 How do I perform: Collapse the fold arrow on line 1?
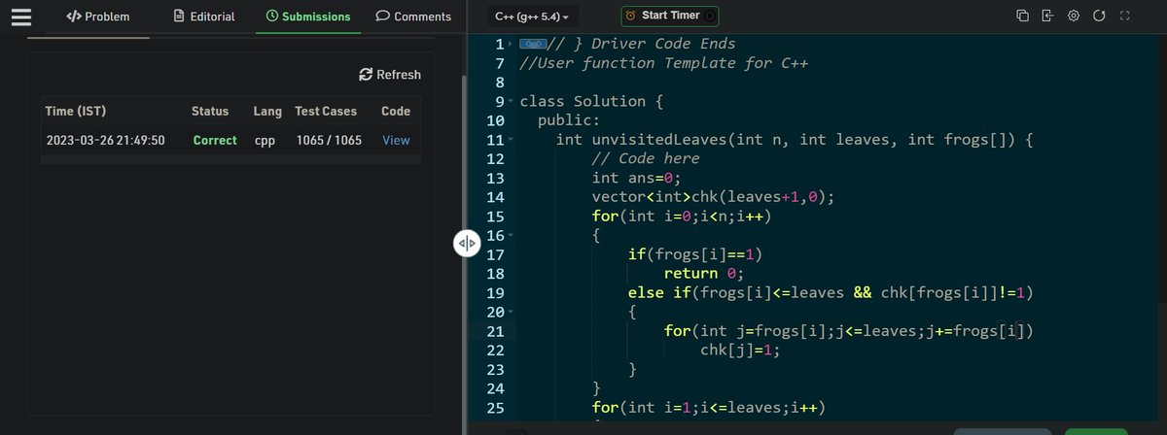tap(510, 45)
